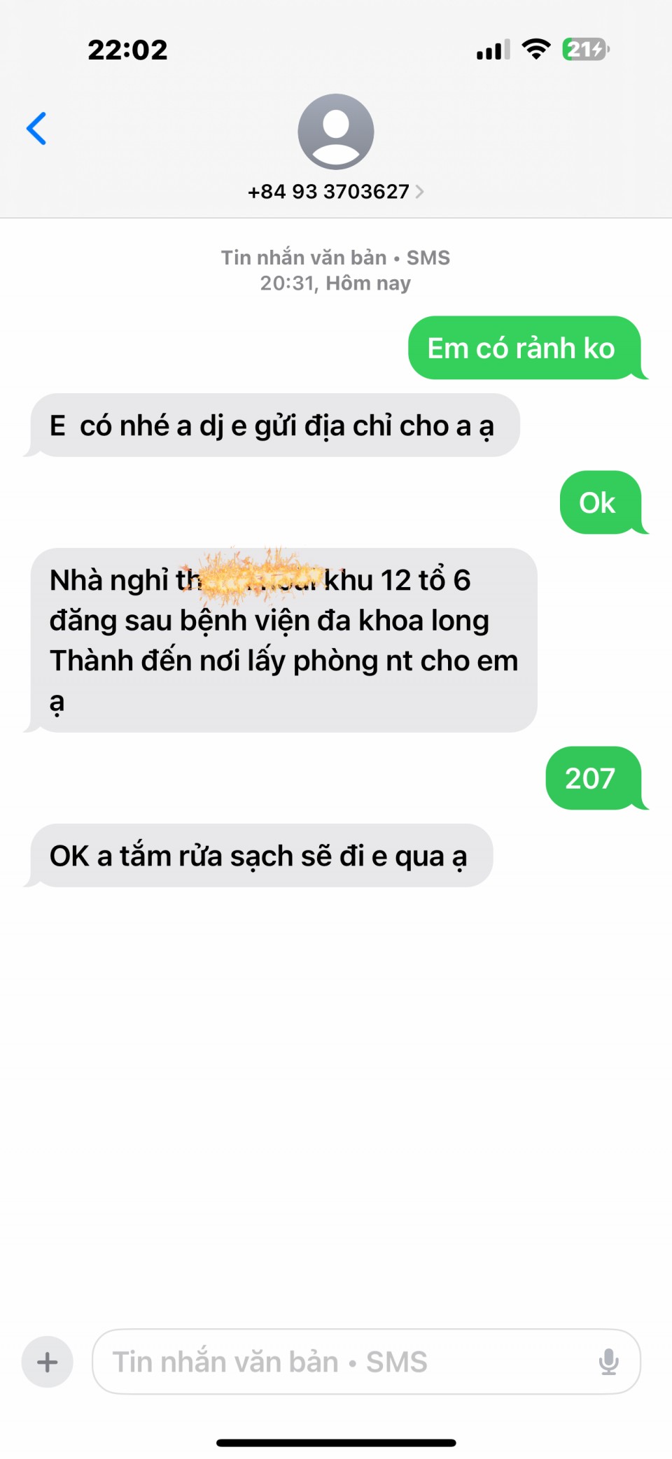Image resolution: width=672 pixels, height=1459 pixels.
Task: Select the "Nhà nghỉ" address message bubble
Action: pos(281,640)
